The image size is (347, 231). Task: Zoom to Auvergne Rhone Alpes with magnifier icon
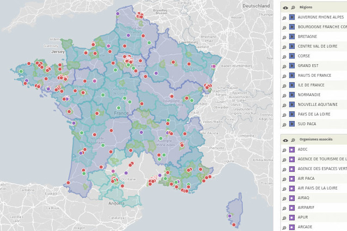(284, 18)
